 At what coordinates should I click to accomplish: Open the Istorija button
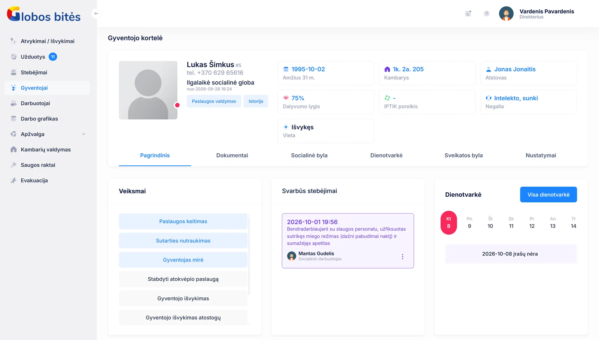click(x=256, y=101)
